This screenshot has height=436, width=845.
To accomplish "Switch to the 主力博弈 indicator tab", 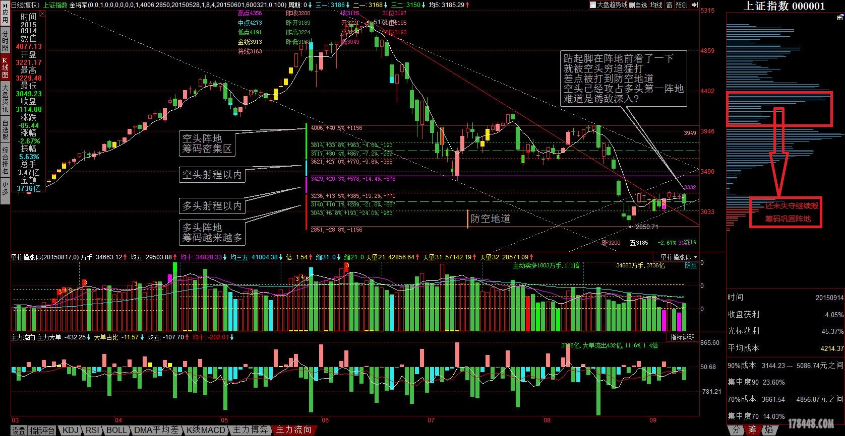I will [250, 430].
